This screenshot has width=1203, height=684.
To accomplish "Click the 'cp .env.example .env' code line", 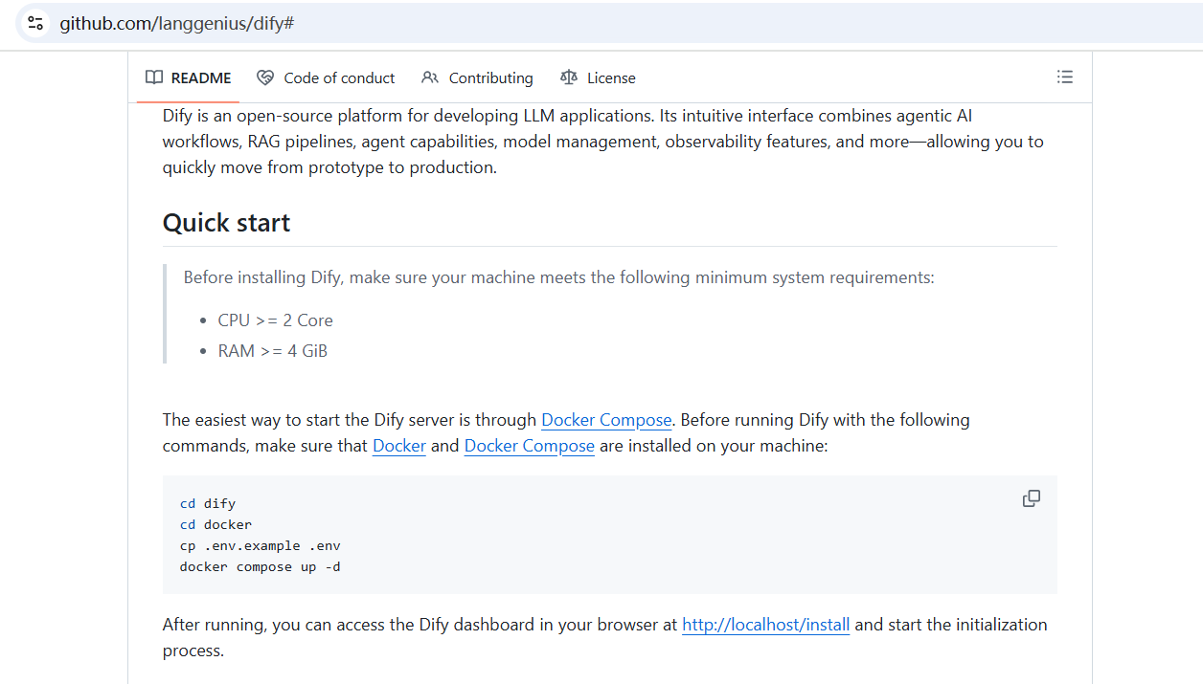I will 261,546.
